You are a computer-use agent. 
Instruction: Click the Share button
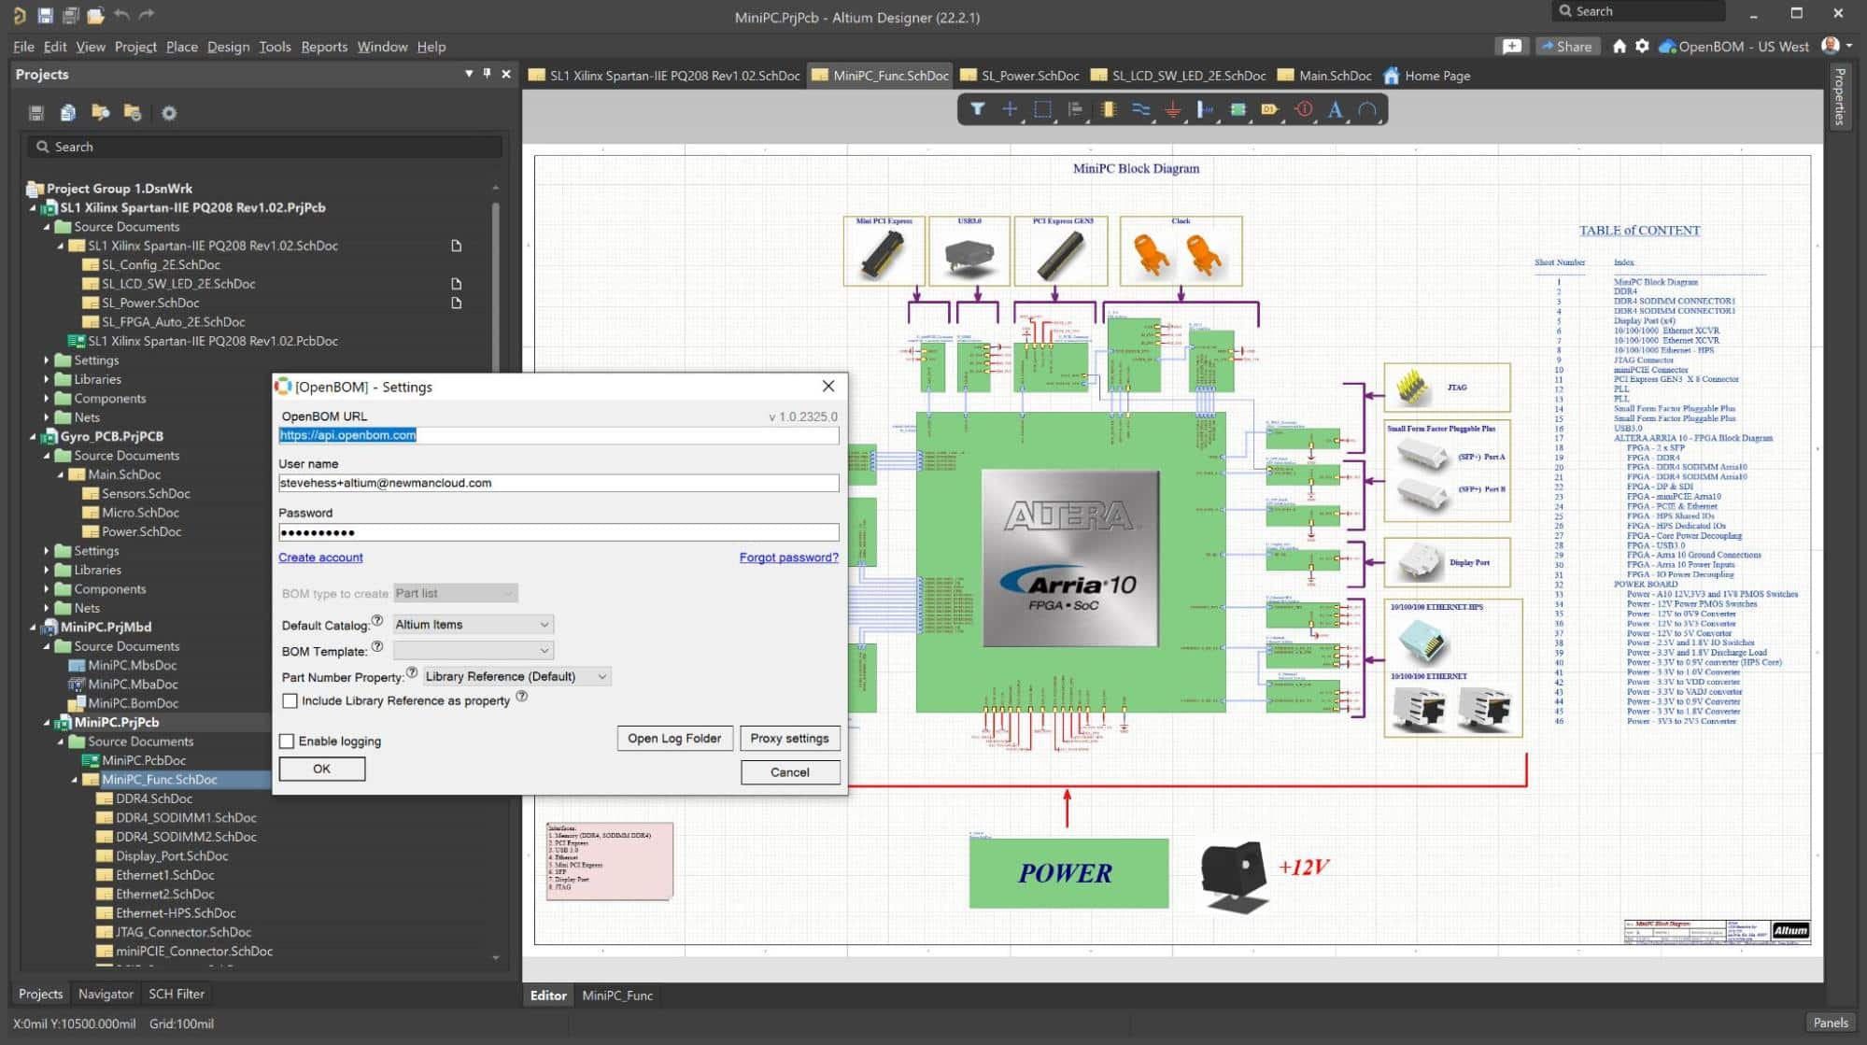[1566, 46]
